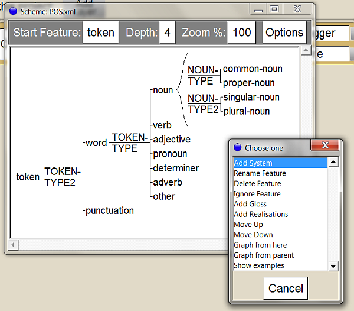
Task: Select the other feature
Action: coord(164,196)
